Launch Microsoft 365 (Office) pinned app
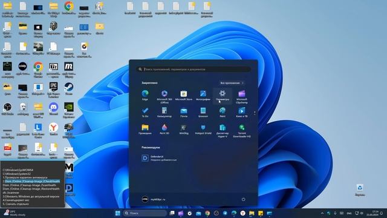 tap(164, 97)
